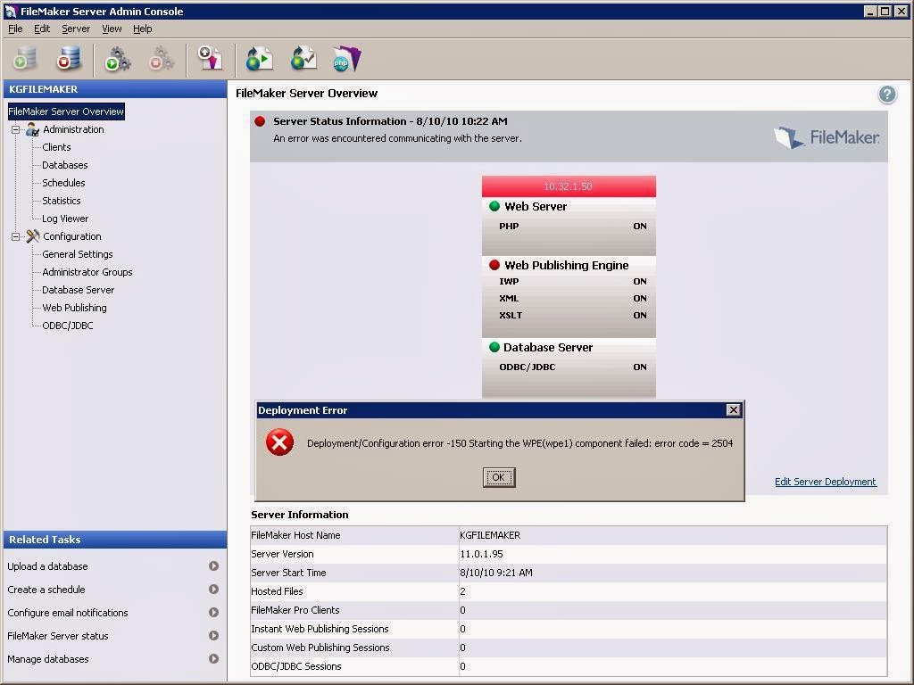Click the ODBC/JDBC Sessions row label
This screenshot has height=685, width=914.
(x=296, y=666)
